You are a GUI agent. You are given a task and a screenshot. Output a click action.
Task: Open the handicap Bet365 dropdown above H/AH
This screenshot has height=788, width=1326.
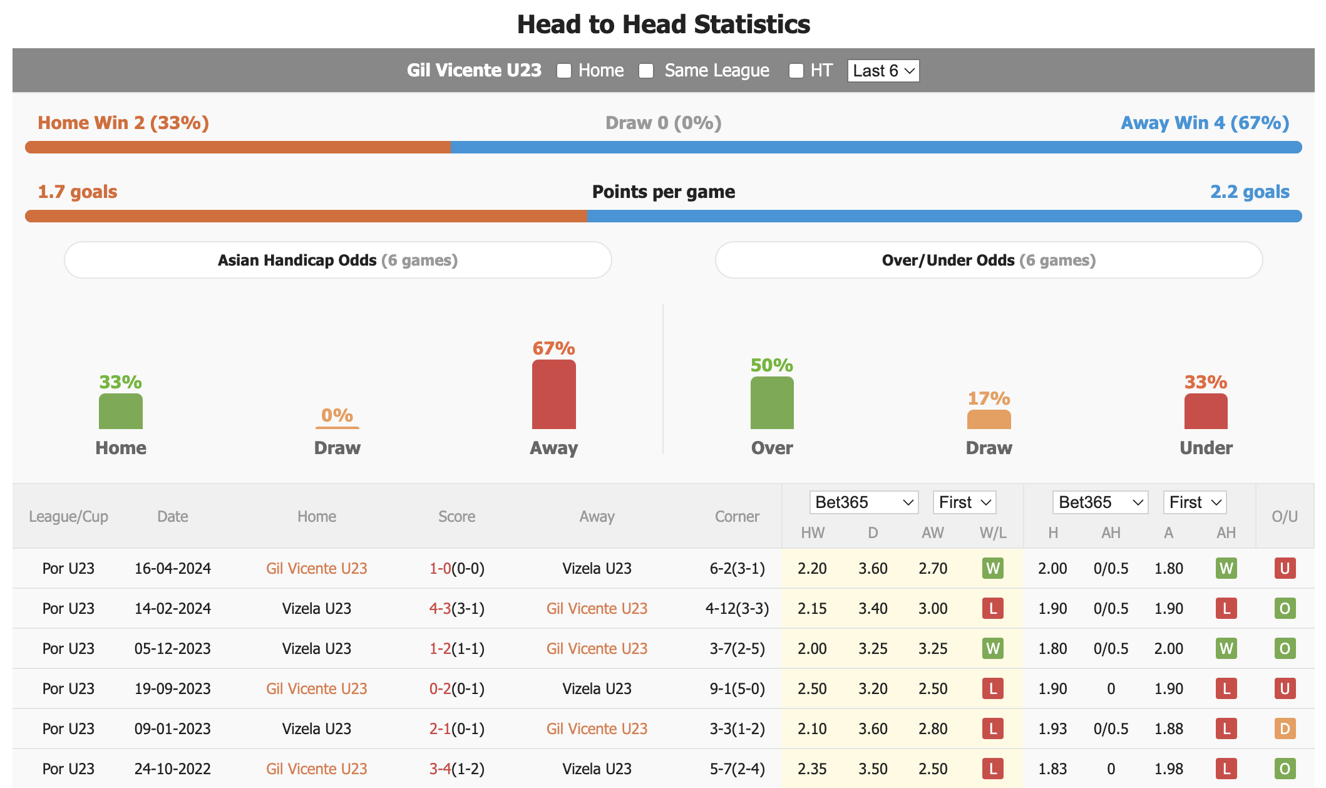click(1101, 502)
